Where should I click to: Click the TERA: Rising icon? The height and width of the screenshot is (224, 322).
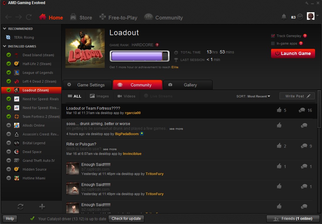point(8,37)
